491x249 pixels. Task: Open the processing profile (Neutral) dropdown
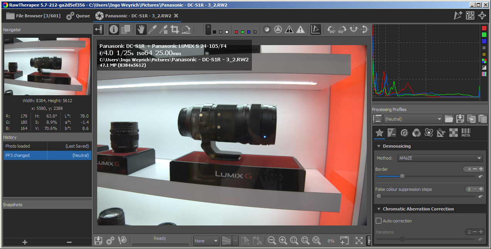(413, 119)
